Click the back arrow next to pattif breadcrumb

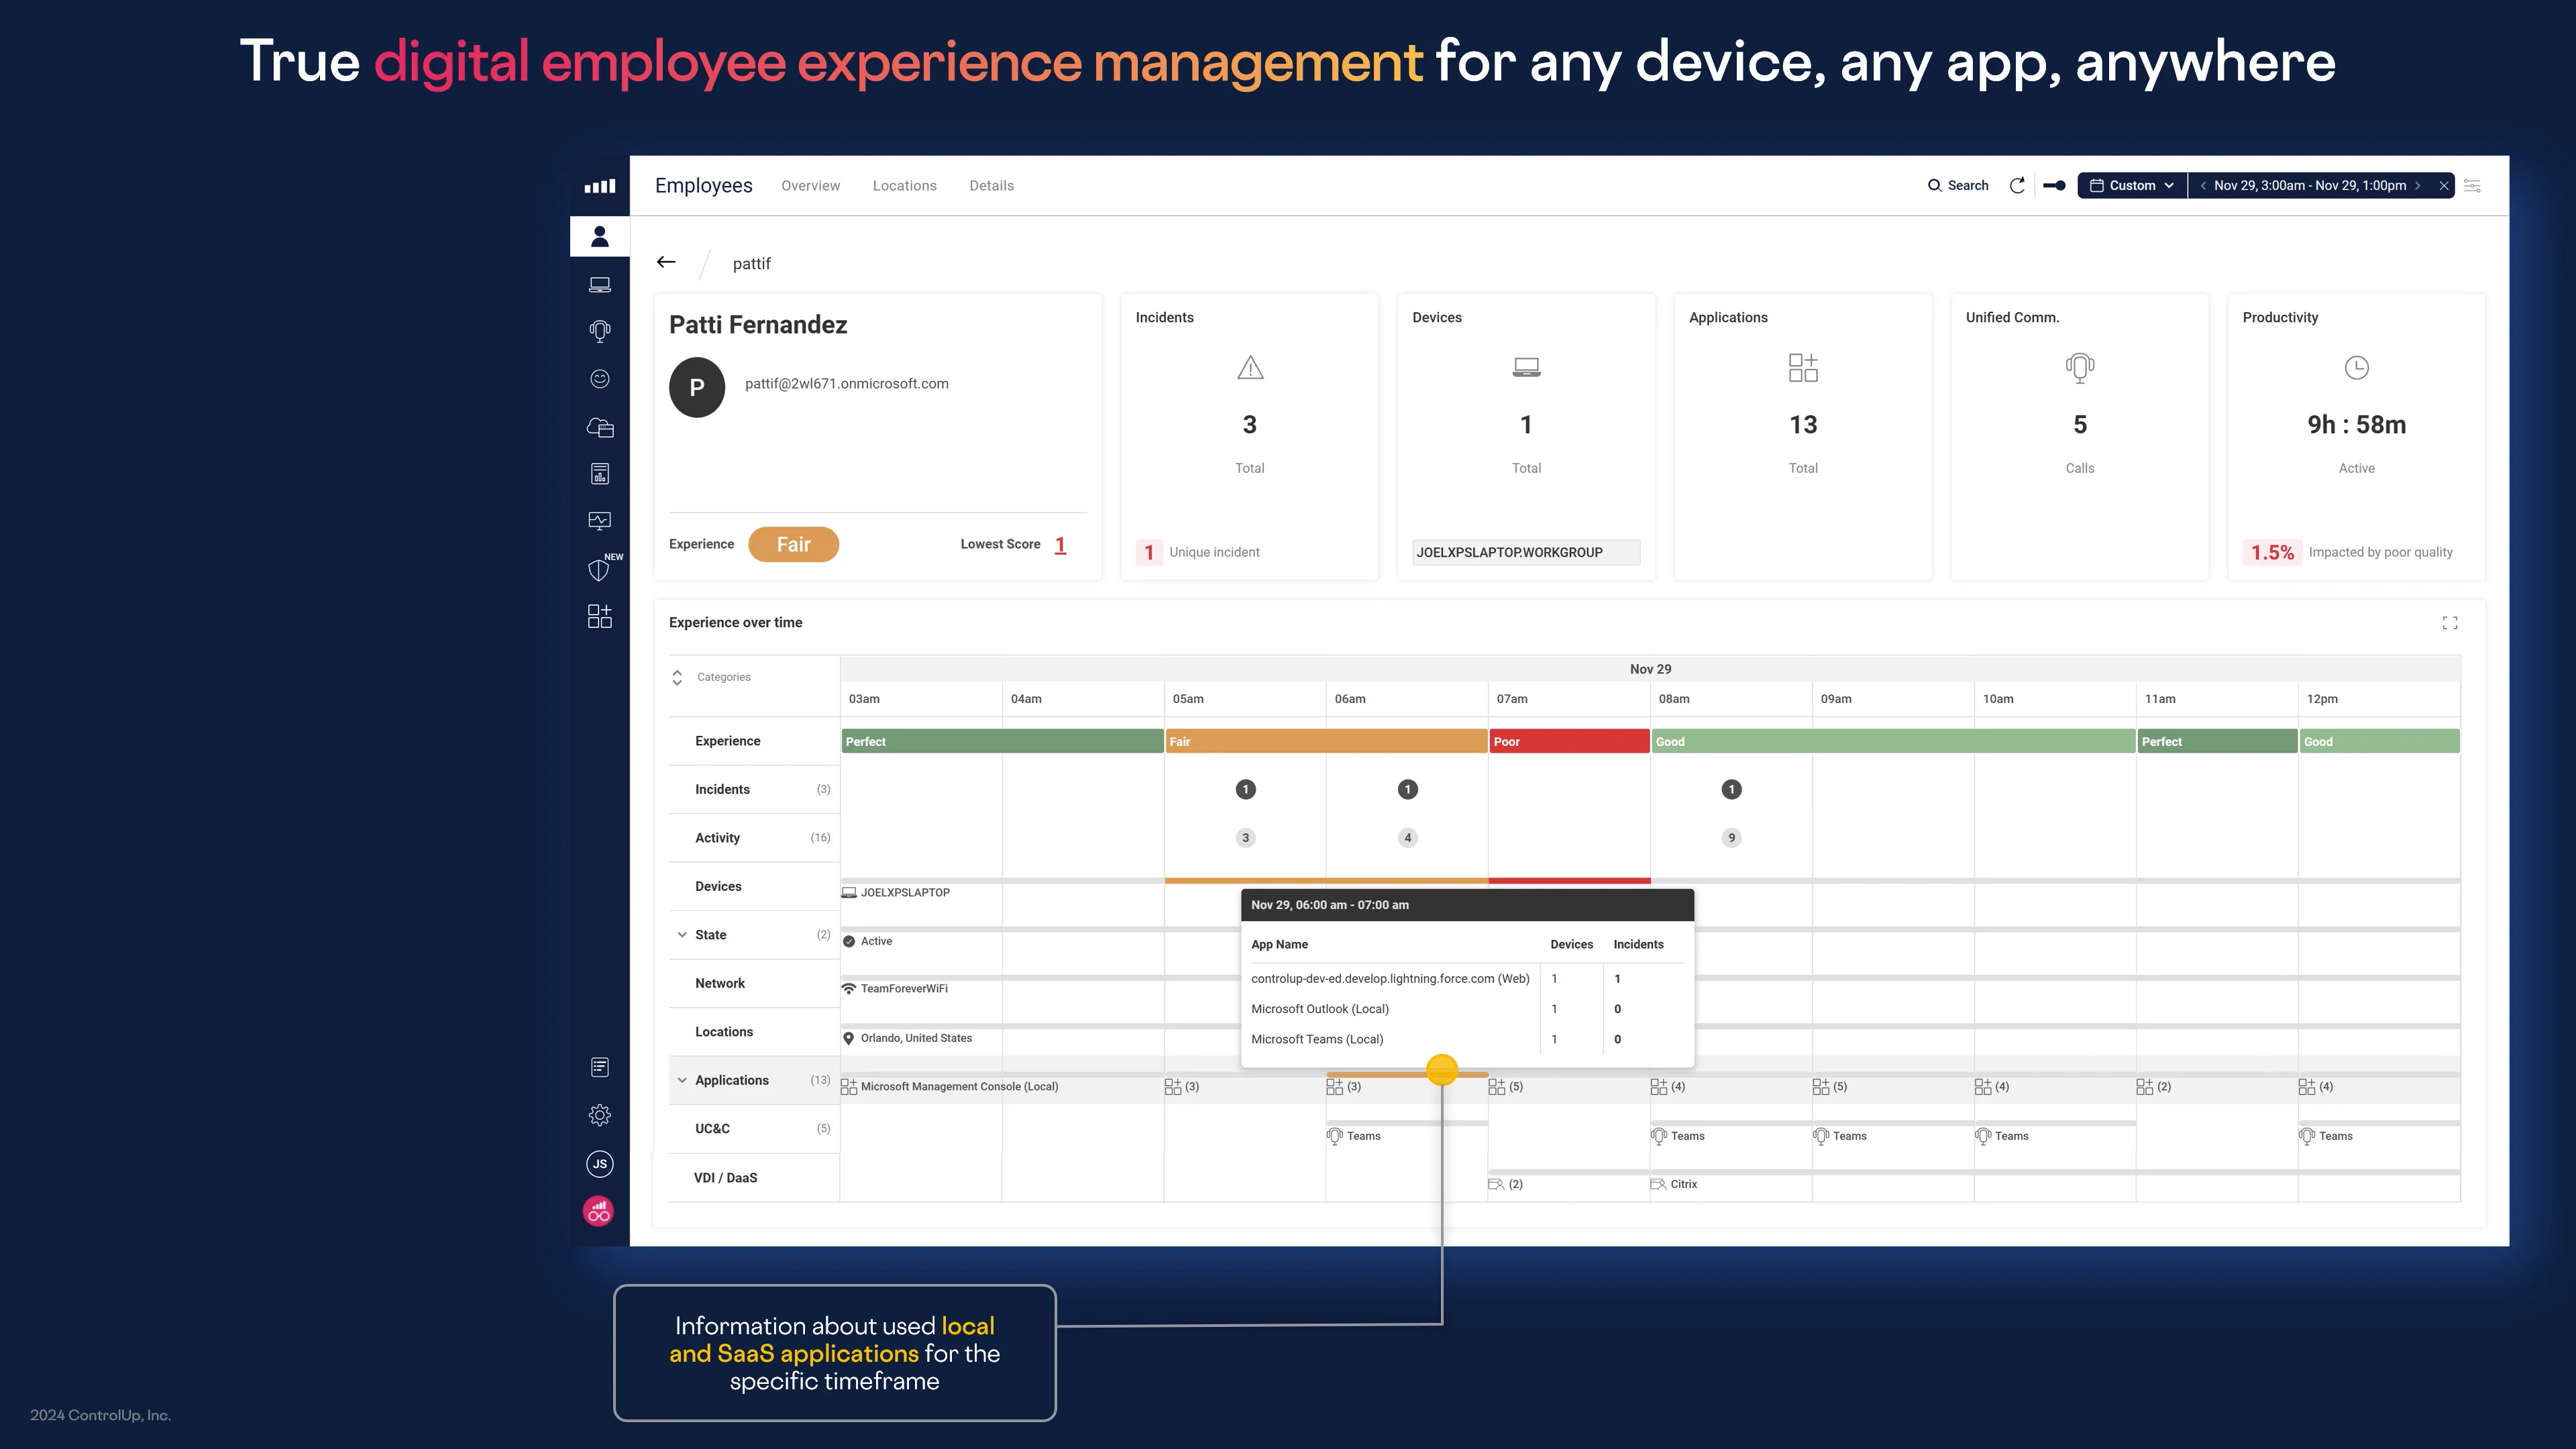(666, 261)
